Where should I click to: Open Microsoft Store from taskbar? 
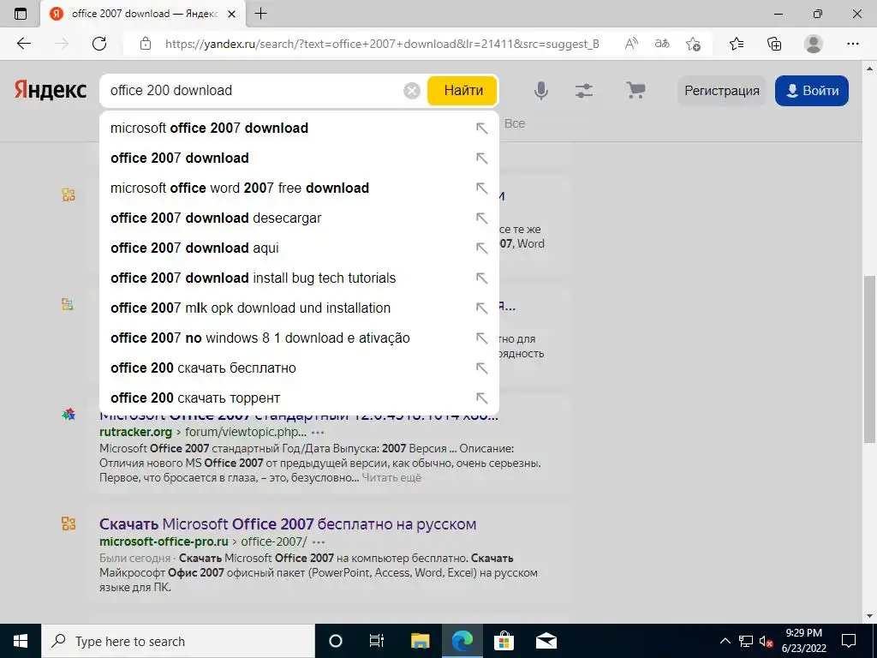coord(504,641)
